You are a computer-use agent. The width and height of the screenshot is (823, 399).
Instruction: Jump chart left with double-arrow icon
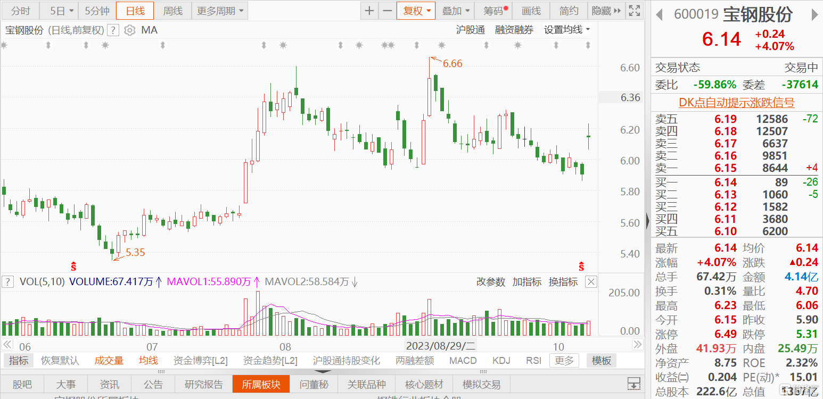tap(7, 345)
